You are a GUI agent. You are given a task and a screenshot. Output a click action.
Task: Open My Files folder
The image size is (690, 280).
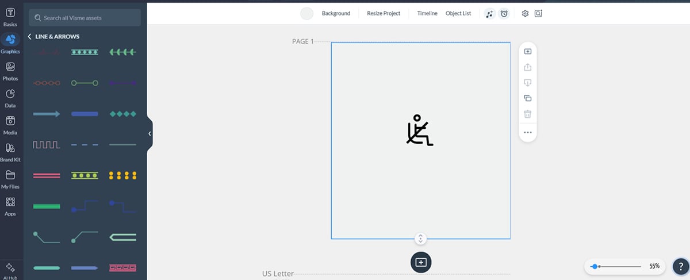pyautogui.click(x=10, y=178)
